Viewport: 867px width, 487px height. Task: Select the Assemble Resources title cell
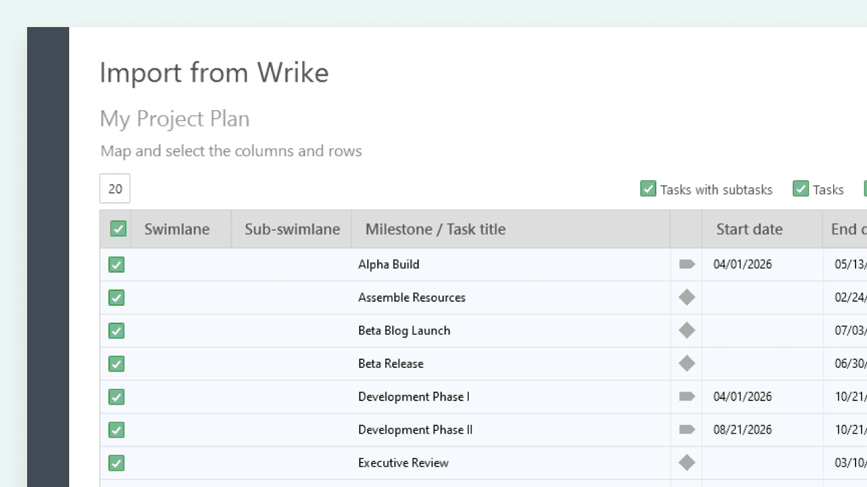click(x=511, y=298)
